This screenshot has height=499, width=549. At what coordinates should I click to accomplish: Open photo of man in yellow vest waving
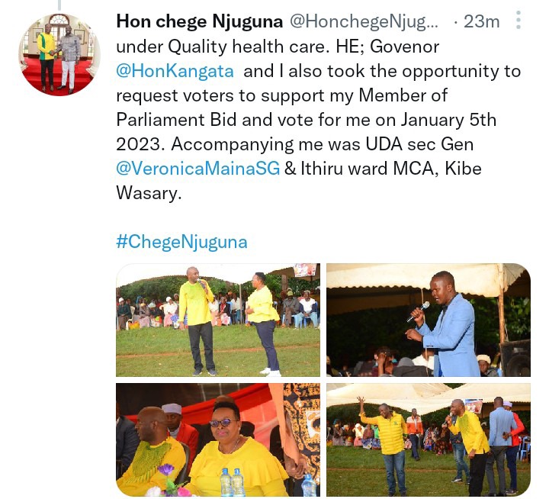(x=429, y=439)
